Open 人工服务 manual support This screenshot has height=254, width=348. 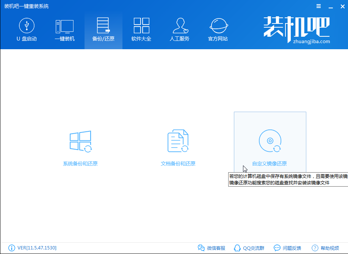180,30
